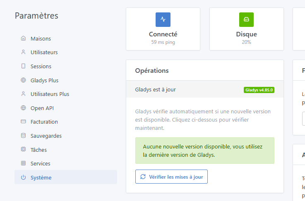This screenshot has height=201, width=305.
Task: Click the power icon beside Système
Action: (x=23, y=177)
